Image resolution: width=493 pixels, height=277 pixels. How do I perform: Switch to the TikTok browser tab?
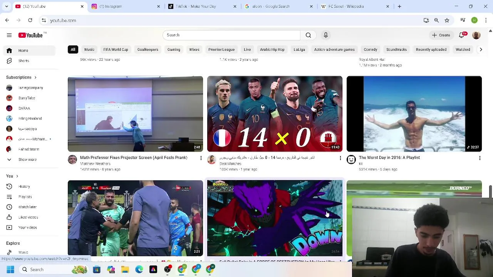pyautogui.click(x=201, y=7)
